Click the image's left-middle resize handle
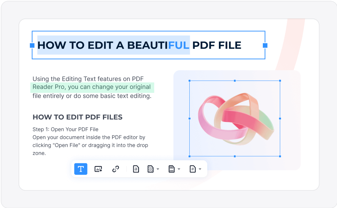337x208 pixels. (189, 118)
